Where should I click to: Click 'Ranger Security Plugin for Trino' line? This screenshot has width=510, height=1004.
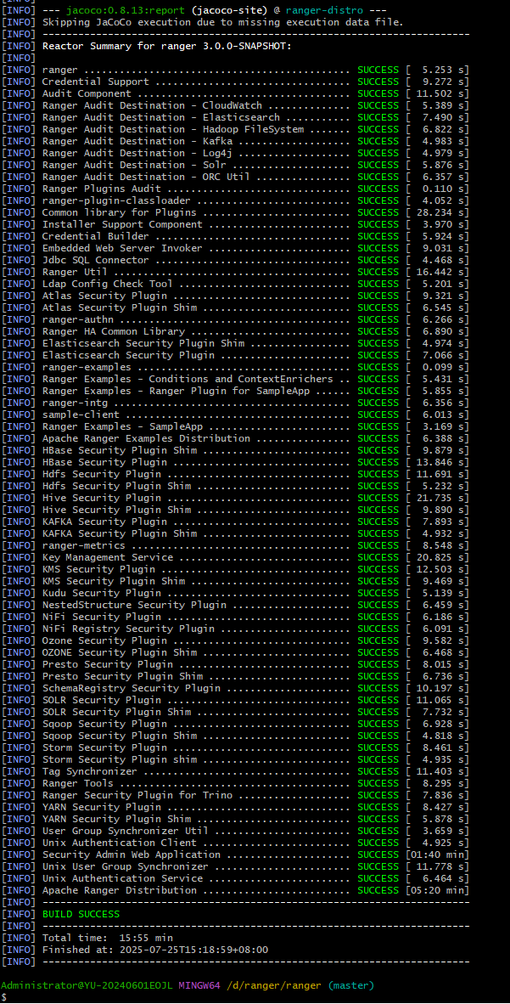(236, 794)
